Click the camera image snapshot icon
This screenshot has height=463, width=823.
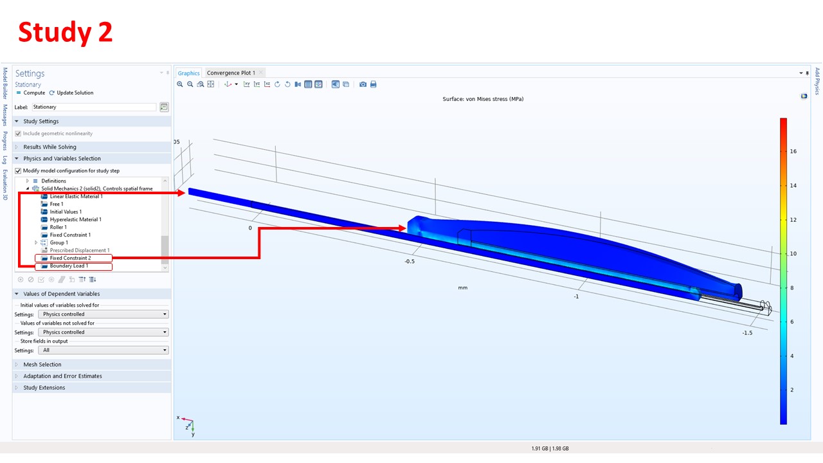363,84
